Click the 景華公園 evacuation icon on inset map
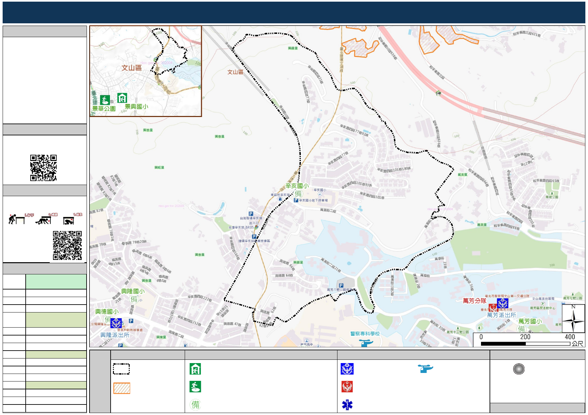This screenshot has width=588, height=415. click(105, 100)
